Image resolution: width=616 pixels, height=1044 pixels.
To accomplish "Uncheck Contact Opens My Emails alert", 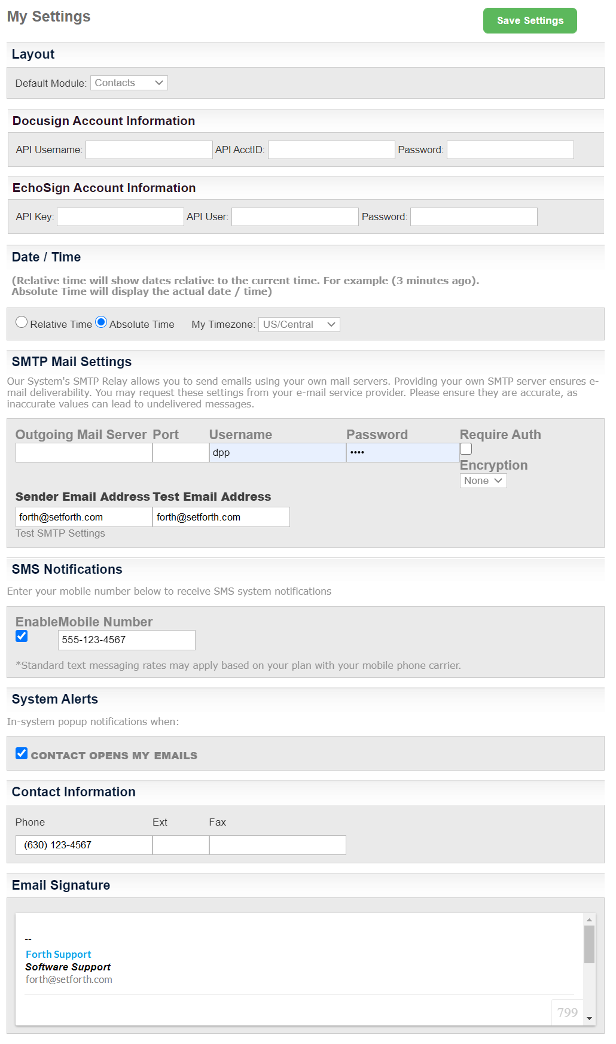I will pyautogui.click(x=22, y=753).
